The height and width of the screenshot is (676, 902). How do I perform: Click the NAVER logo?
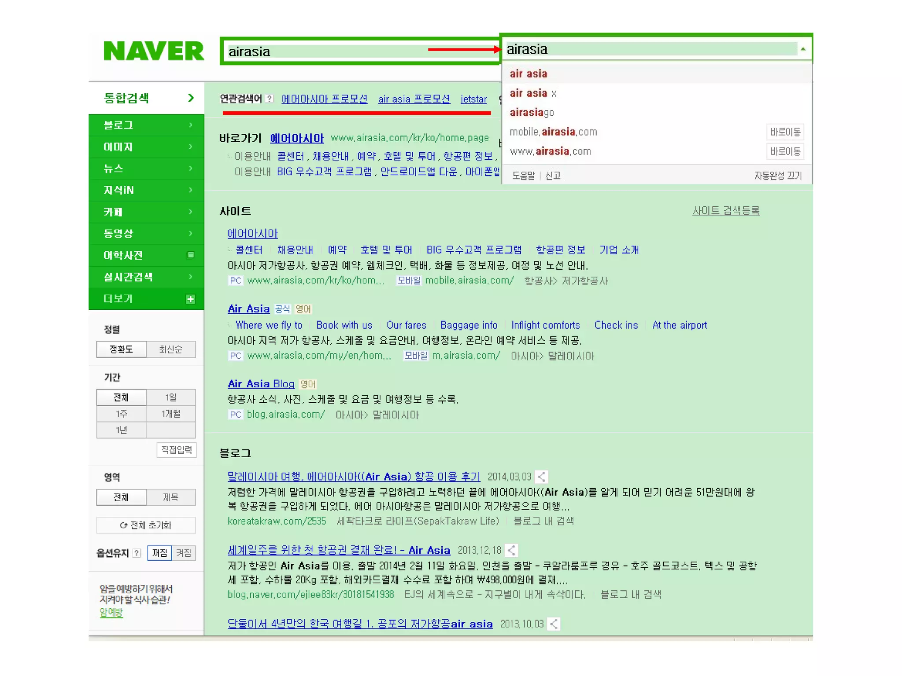point(153,51)
